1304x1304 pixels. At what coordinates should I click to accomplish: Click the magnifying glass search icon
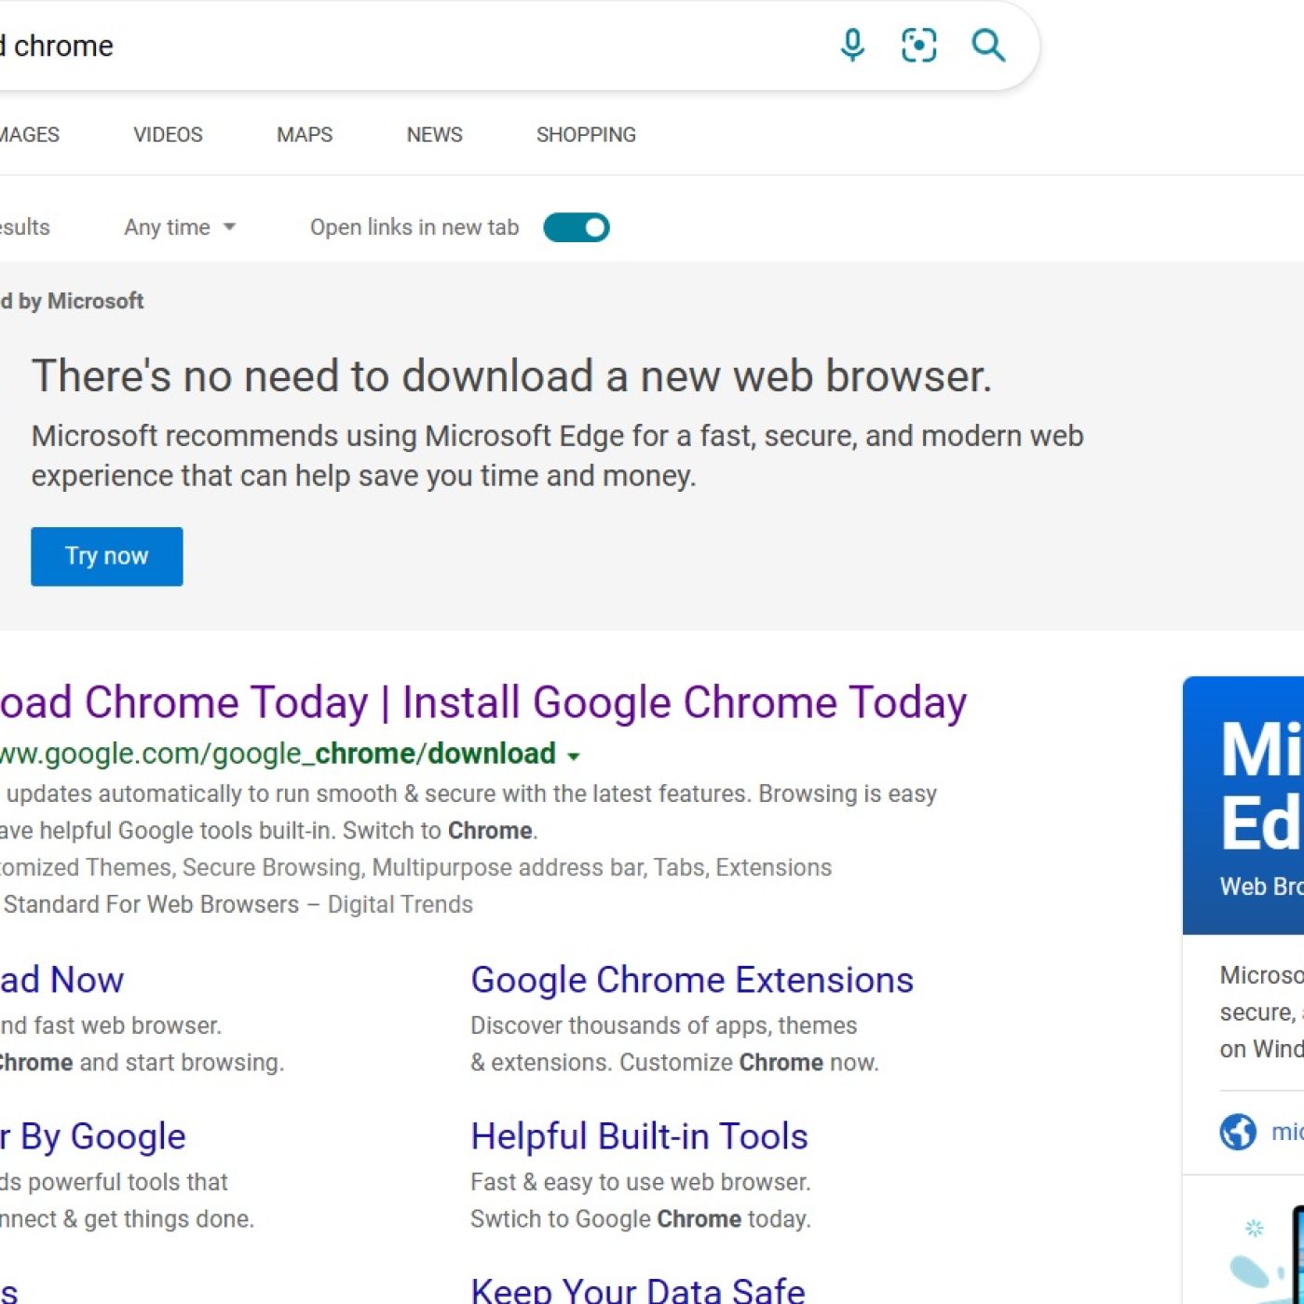[987, 45]
